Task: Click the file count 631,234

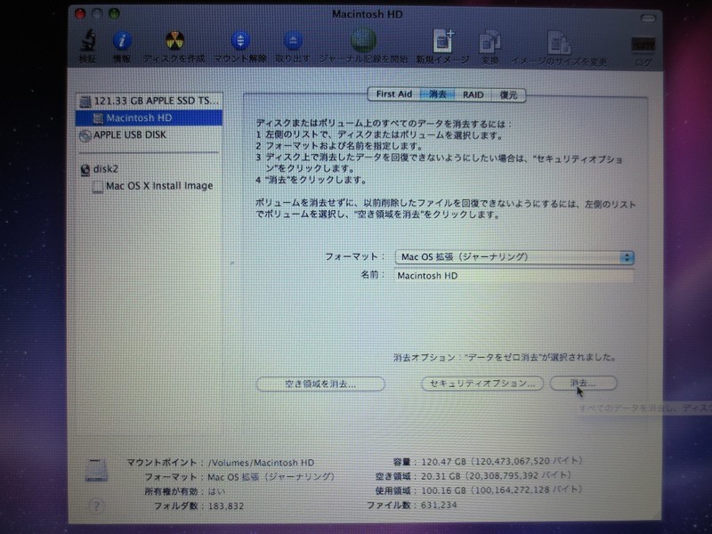Action: [x=439, y=505]
